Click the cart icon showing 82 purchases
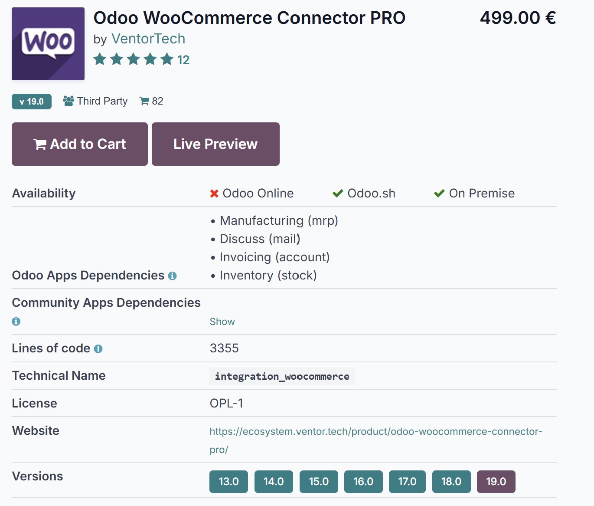 [144, 101]
